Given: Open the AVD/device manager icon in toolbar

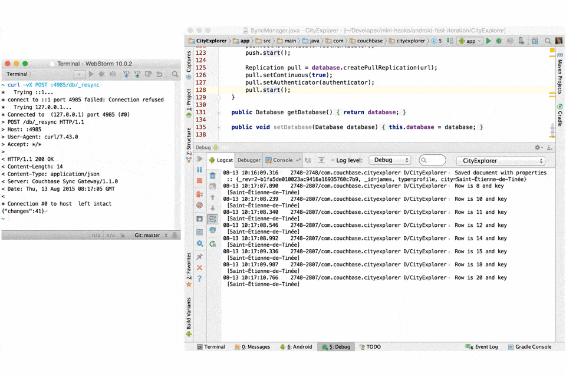Looking at the screenshot, I should point(521,41).
